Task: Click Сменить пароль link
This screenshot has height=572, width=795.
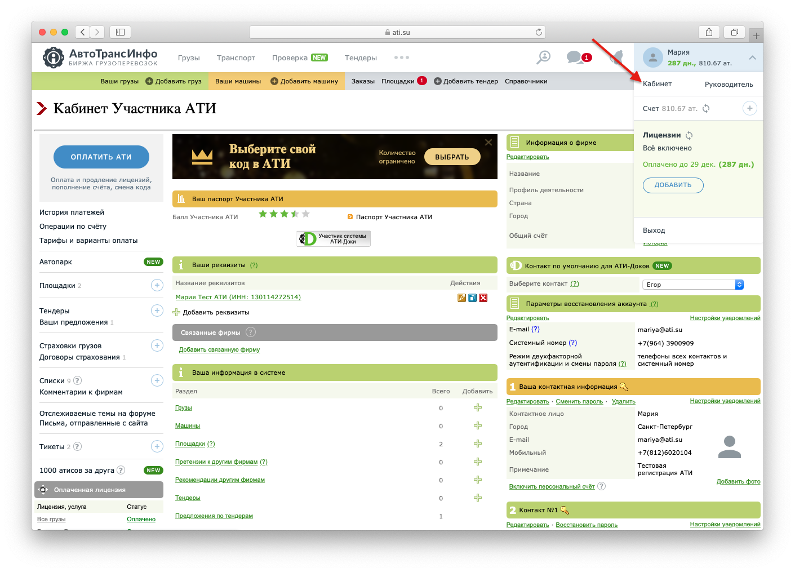Action: point(579,401)
